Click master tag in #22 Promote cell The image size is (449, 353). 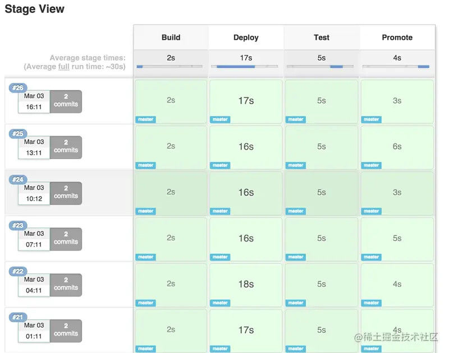371,303
